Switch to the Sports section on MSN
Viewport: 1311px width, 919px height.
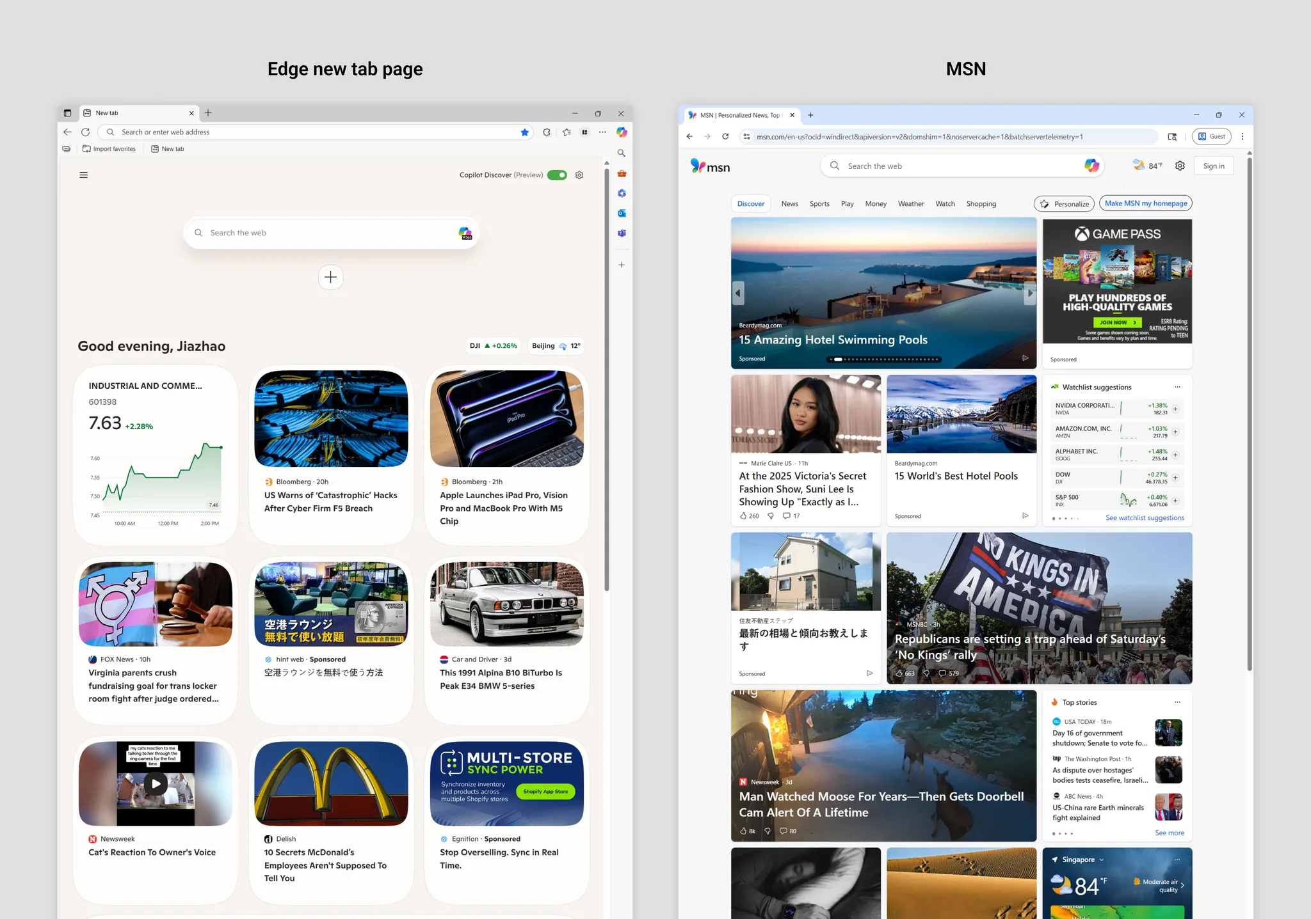pyautogui.click(x=819, y=203)
